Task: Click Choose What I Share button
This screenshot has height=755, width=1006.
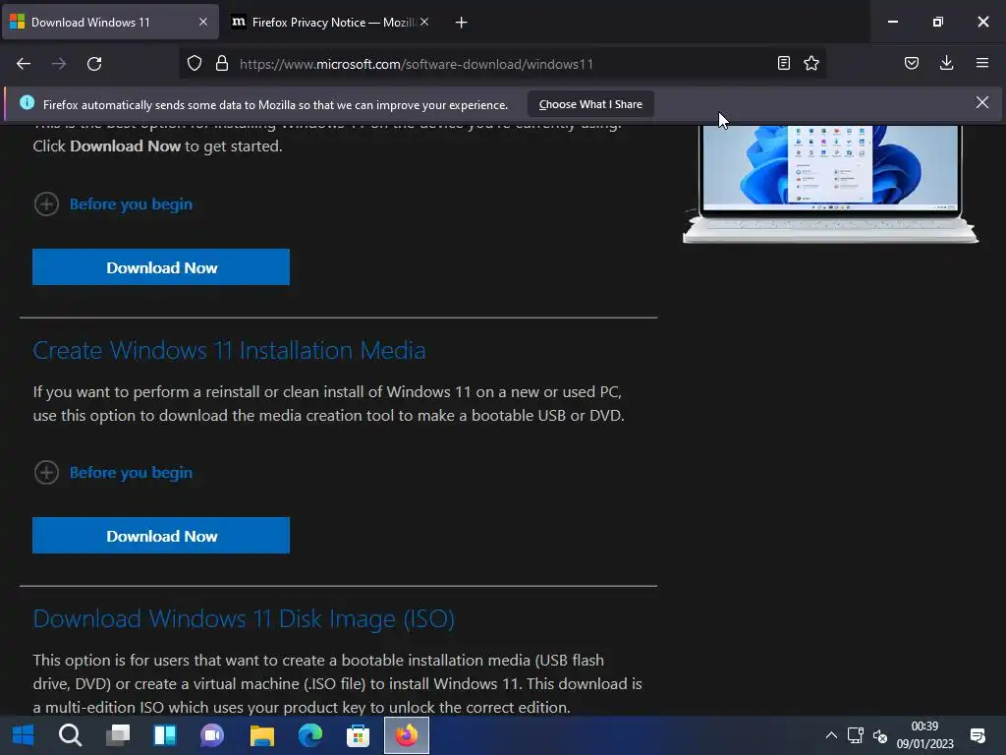Action: [590, 104]
